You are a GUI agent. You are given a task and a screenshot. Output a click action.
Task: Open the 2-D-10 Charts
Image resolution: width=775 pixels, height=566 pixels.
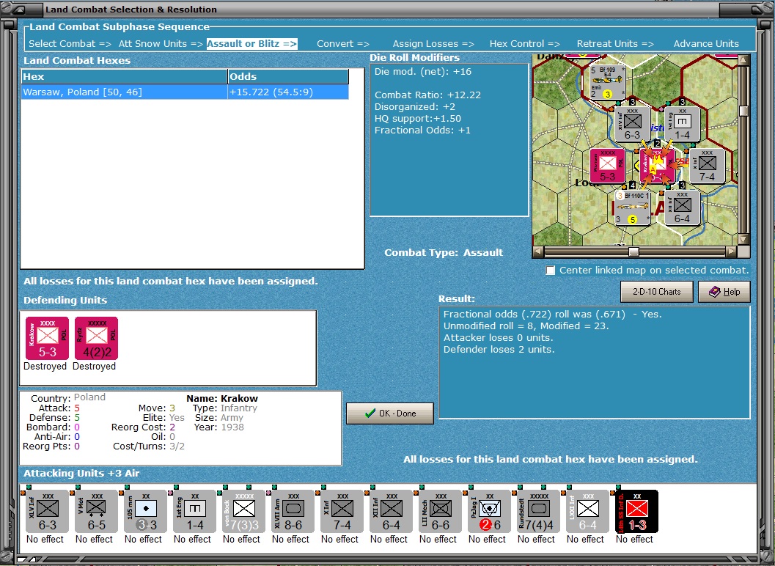tap(656, 292)
